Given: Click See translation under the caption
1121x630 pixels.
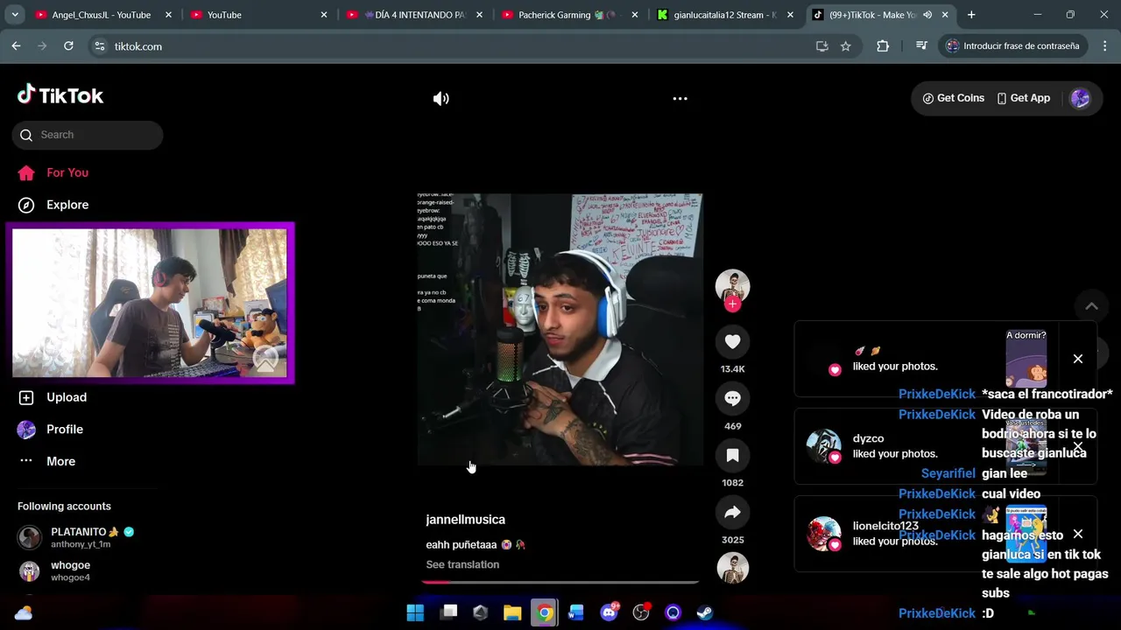Looking at the screenshot, I should (x=462, y=564).
